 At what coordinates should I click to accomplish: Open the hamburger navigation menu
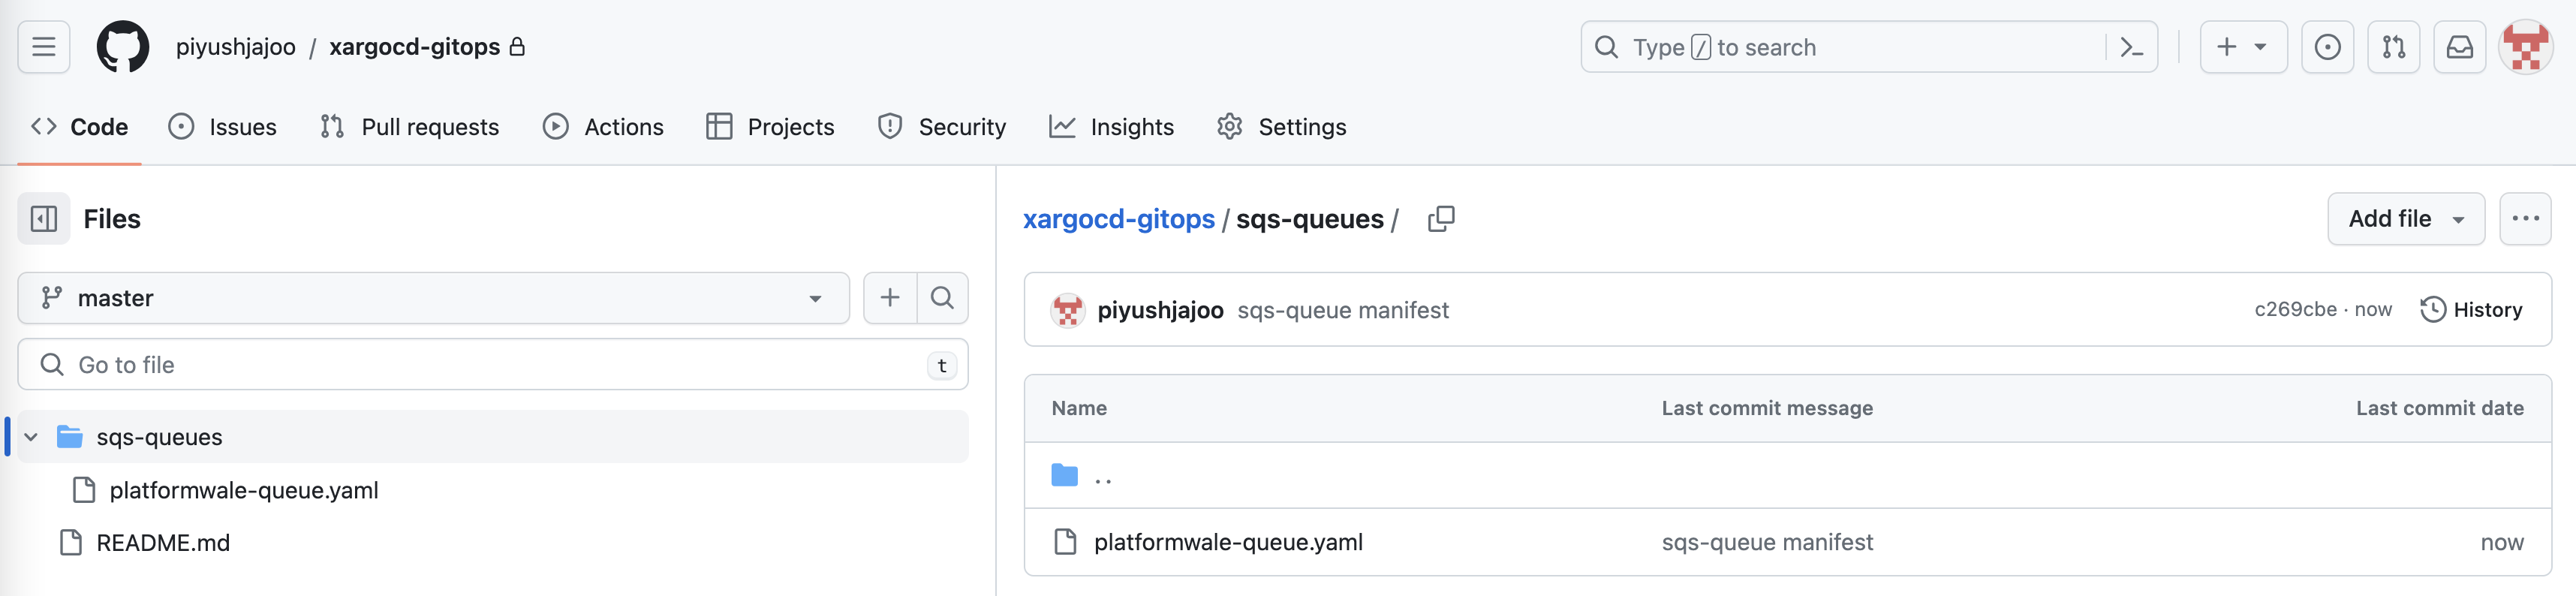click(44, 47)
